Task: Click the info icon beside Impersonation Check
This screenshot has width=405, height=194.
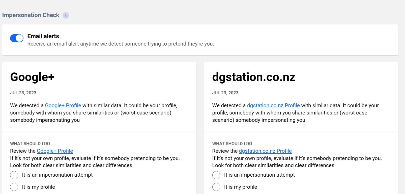Action: coord(66,15)
